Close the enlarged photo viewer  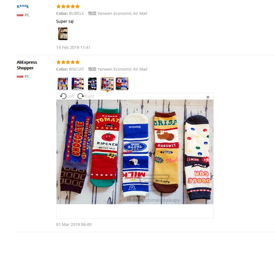tap(208, 97)
